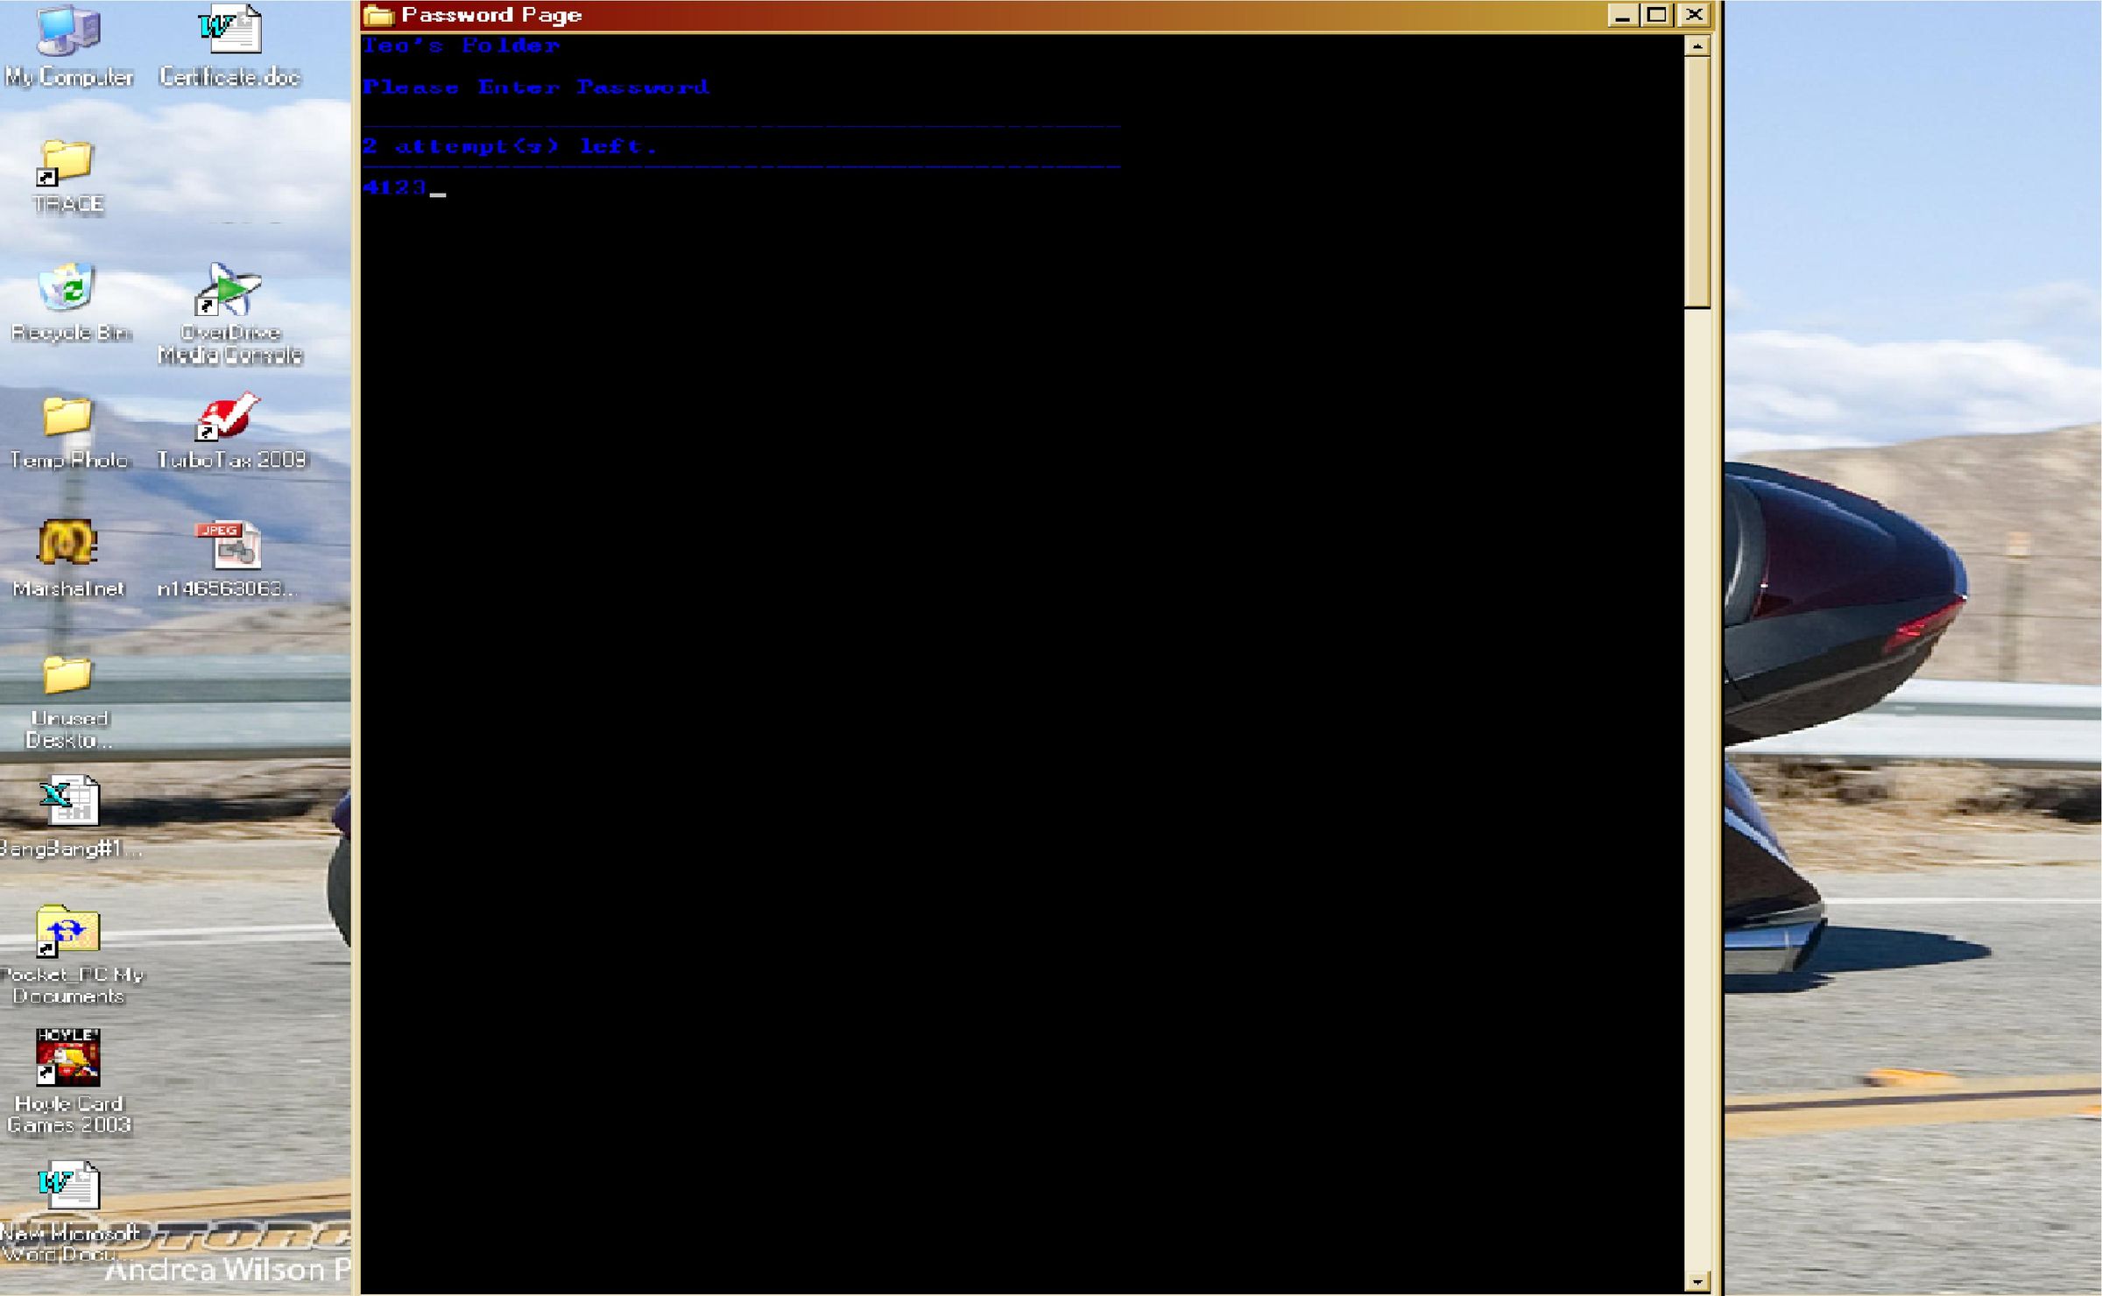Open the Password Page system menu
The image size is (2102, 1296).
pyautogui.click(x=378, y=14)
